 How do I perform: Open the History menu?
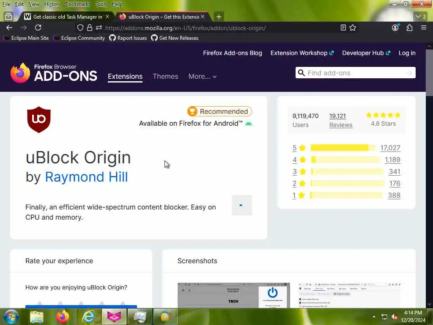(52, 4)
